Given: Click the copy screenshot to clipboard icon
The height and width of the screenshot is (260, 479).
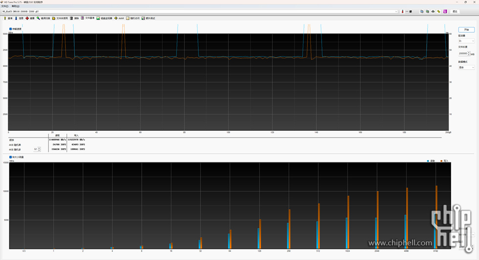Looking at the screenshot, I should click(427, 12).
